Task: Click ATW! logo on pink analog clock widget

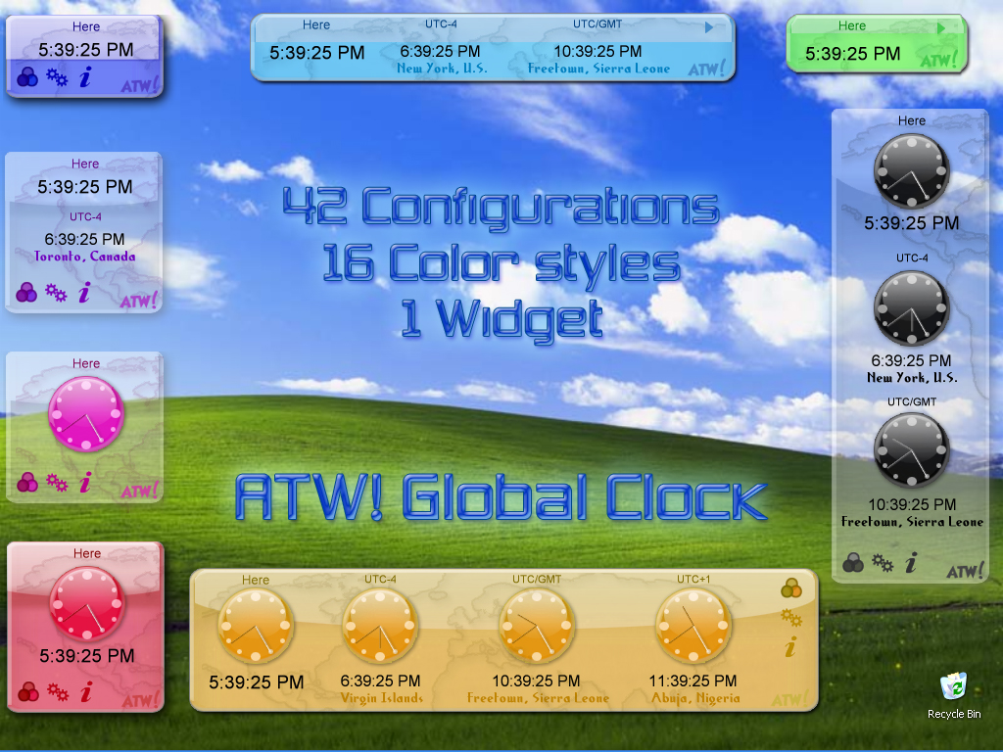Action: pyautogui.click(x=139, y=491)
